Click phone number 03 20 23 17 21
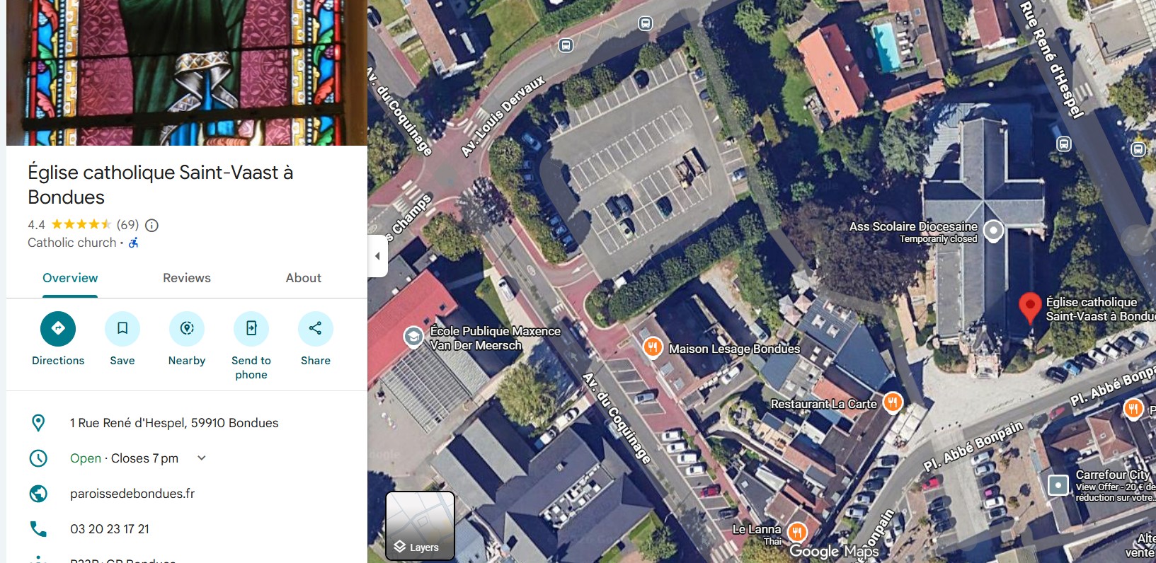This screenshot has height=563, width=1156. coord(110,529)
